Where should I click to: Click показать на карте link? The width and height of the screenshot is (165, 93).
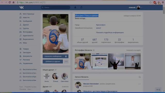point(134,50)
